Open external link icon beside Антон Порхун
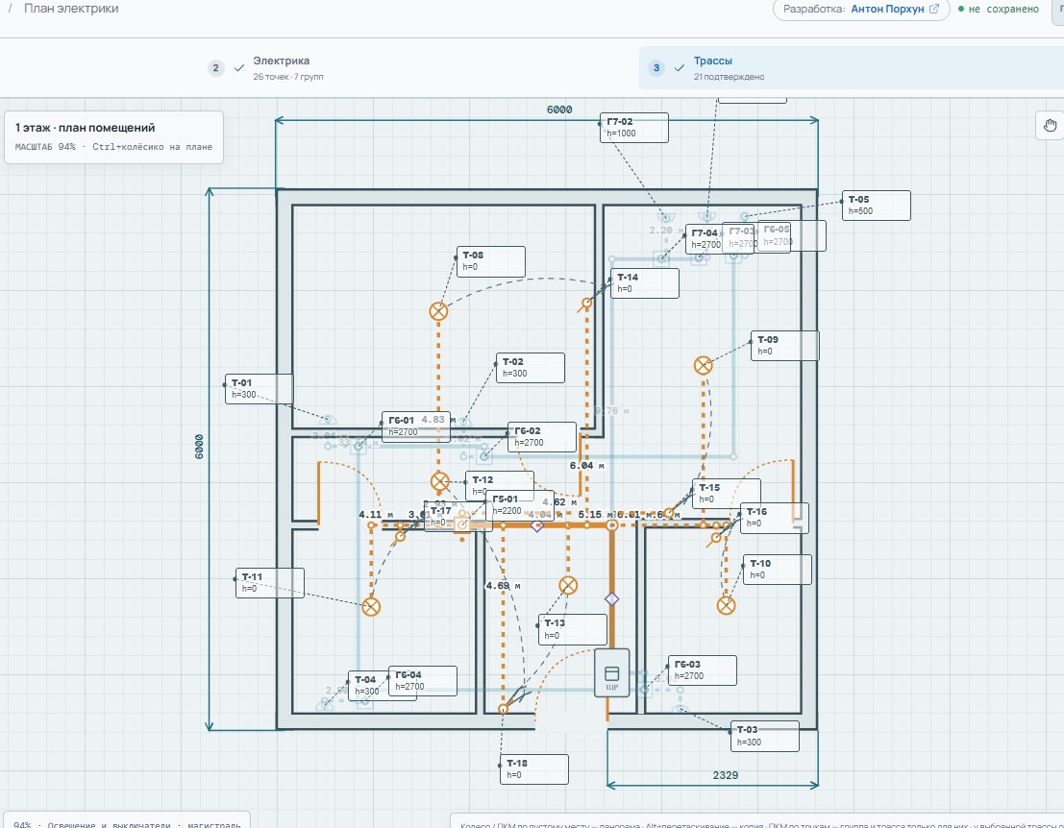Screen dimensions: 1064x828 click(x=934, y=9)
